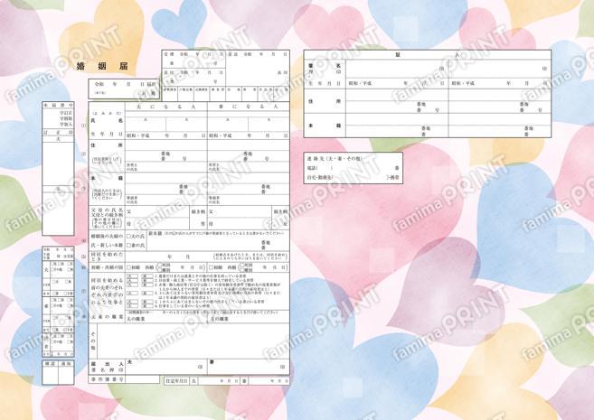This screenshot has height=420, width=594.
Task: Tick wife's 初婚 checkbox
Action: tap(211, 267)
